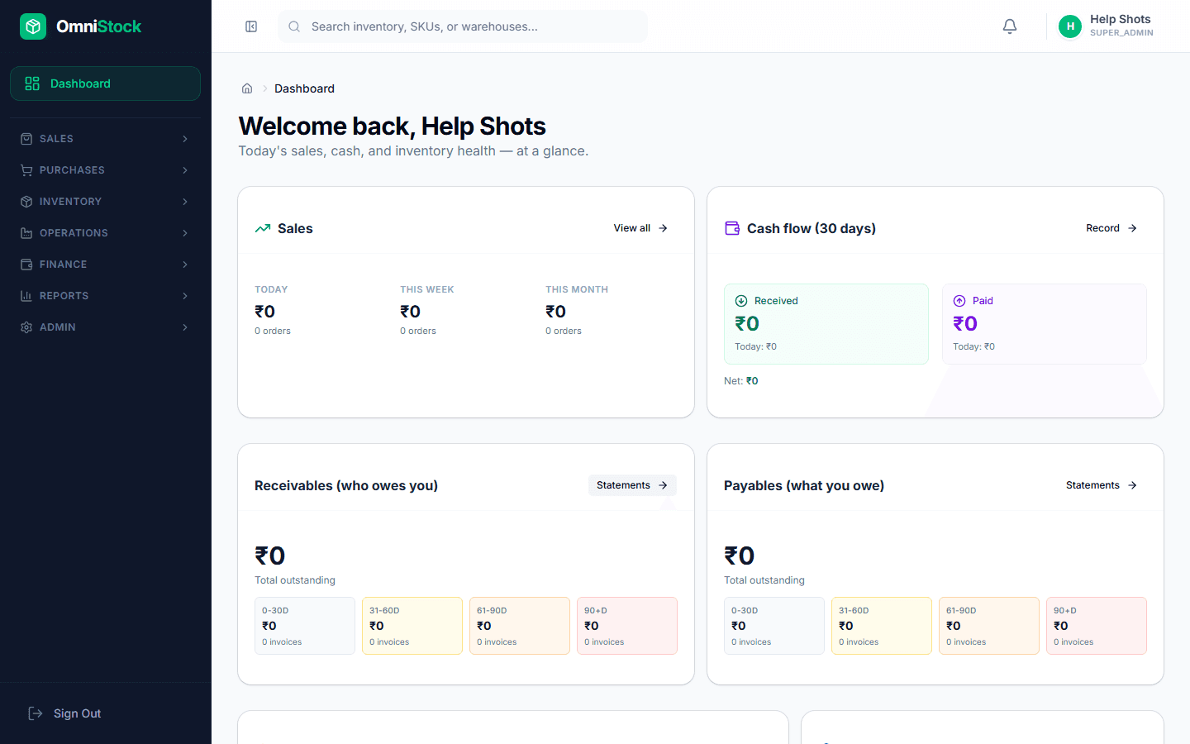
Task: Expand the Operations menu chevron
Action: pyautogui.click(x=185, y=233)
